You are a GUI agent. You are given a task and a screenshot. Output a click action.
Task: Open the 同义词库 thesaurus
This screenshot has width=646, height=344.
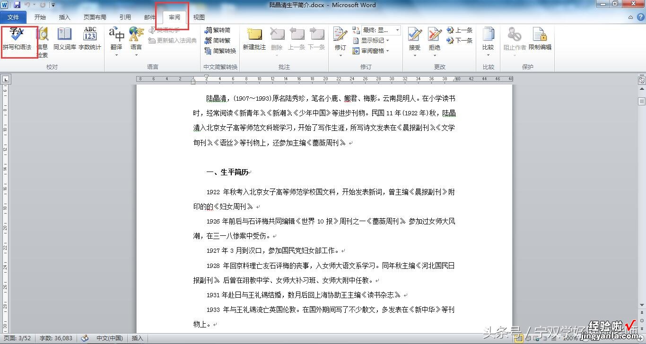tap(64, 39)
